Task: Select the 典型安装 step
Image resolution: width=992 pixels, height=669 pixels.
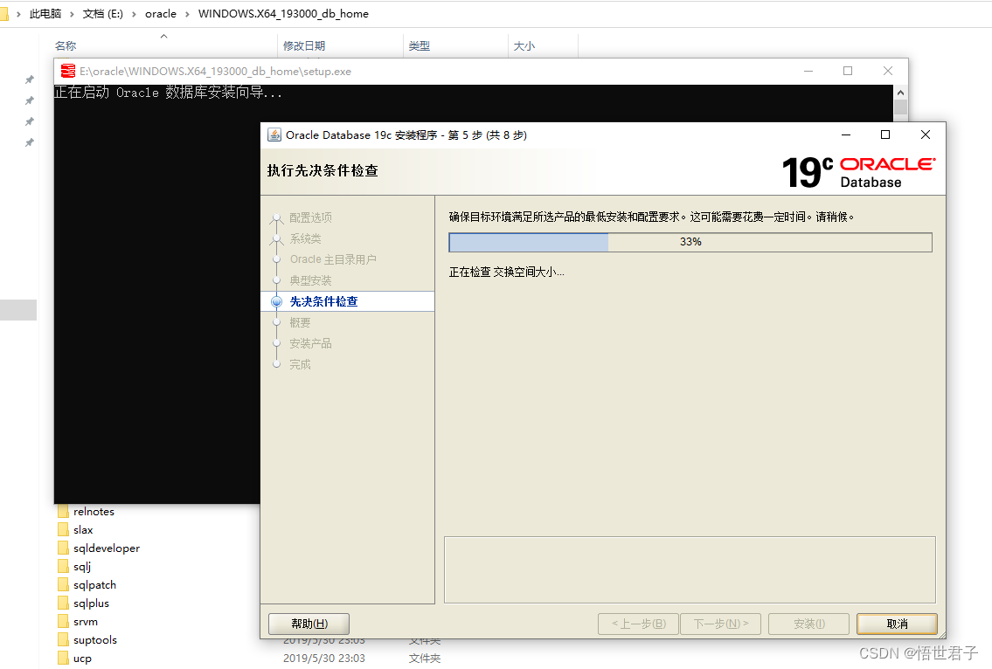Action: (x=310, y=280)
